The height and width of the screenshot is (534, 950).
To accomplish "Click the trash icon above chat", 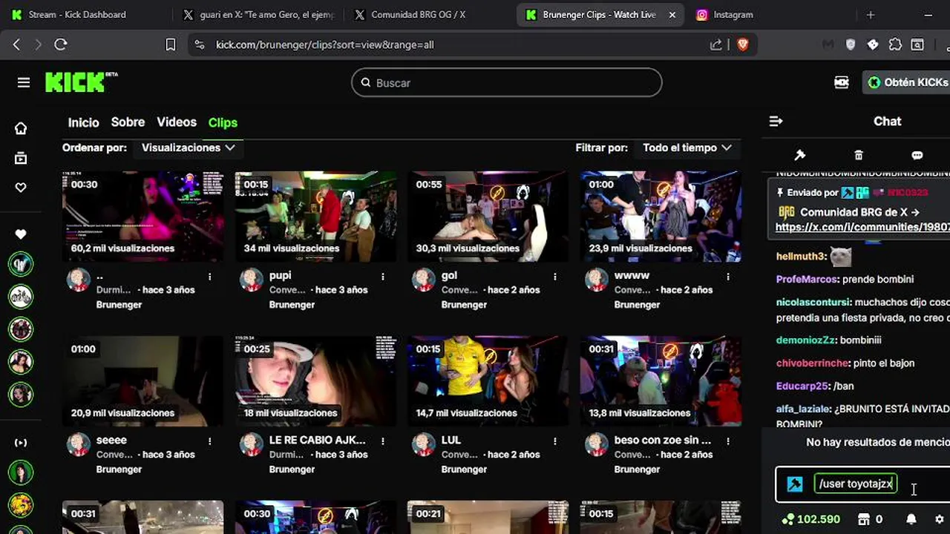I will [859, 155].
